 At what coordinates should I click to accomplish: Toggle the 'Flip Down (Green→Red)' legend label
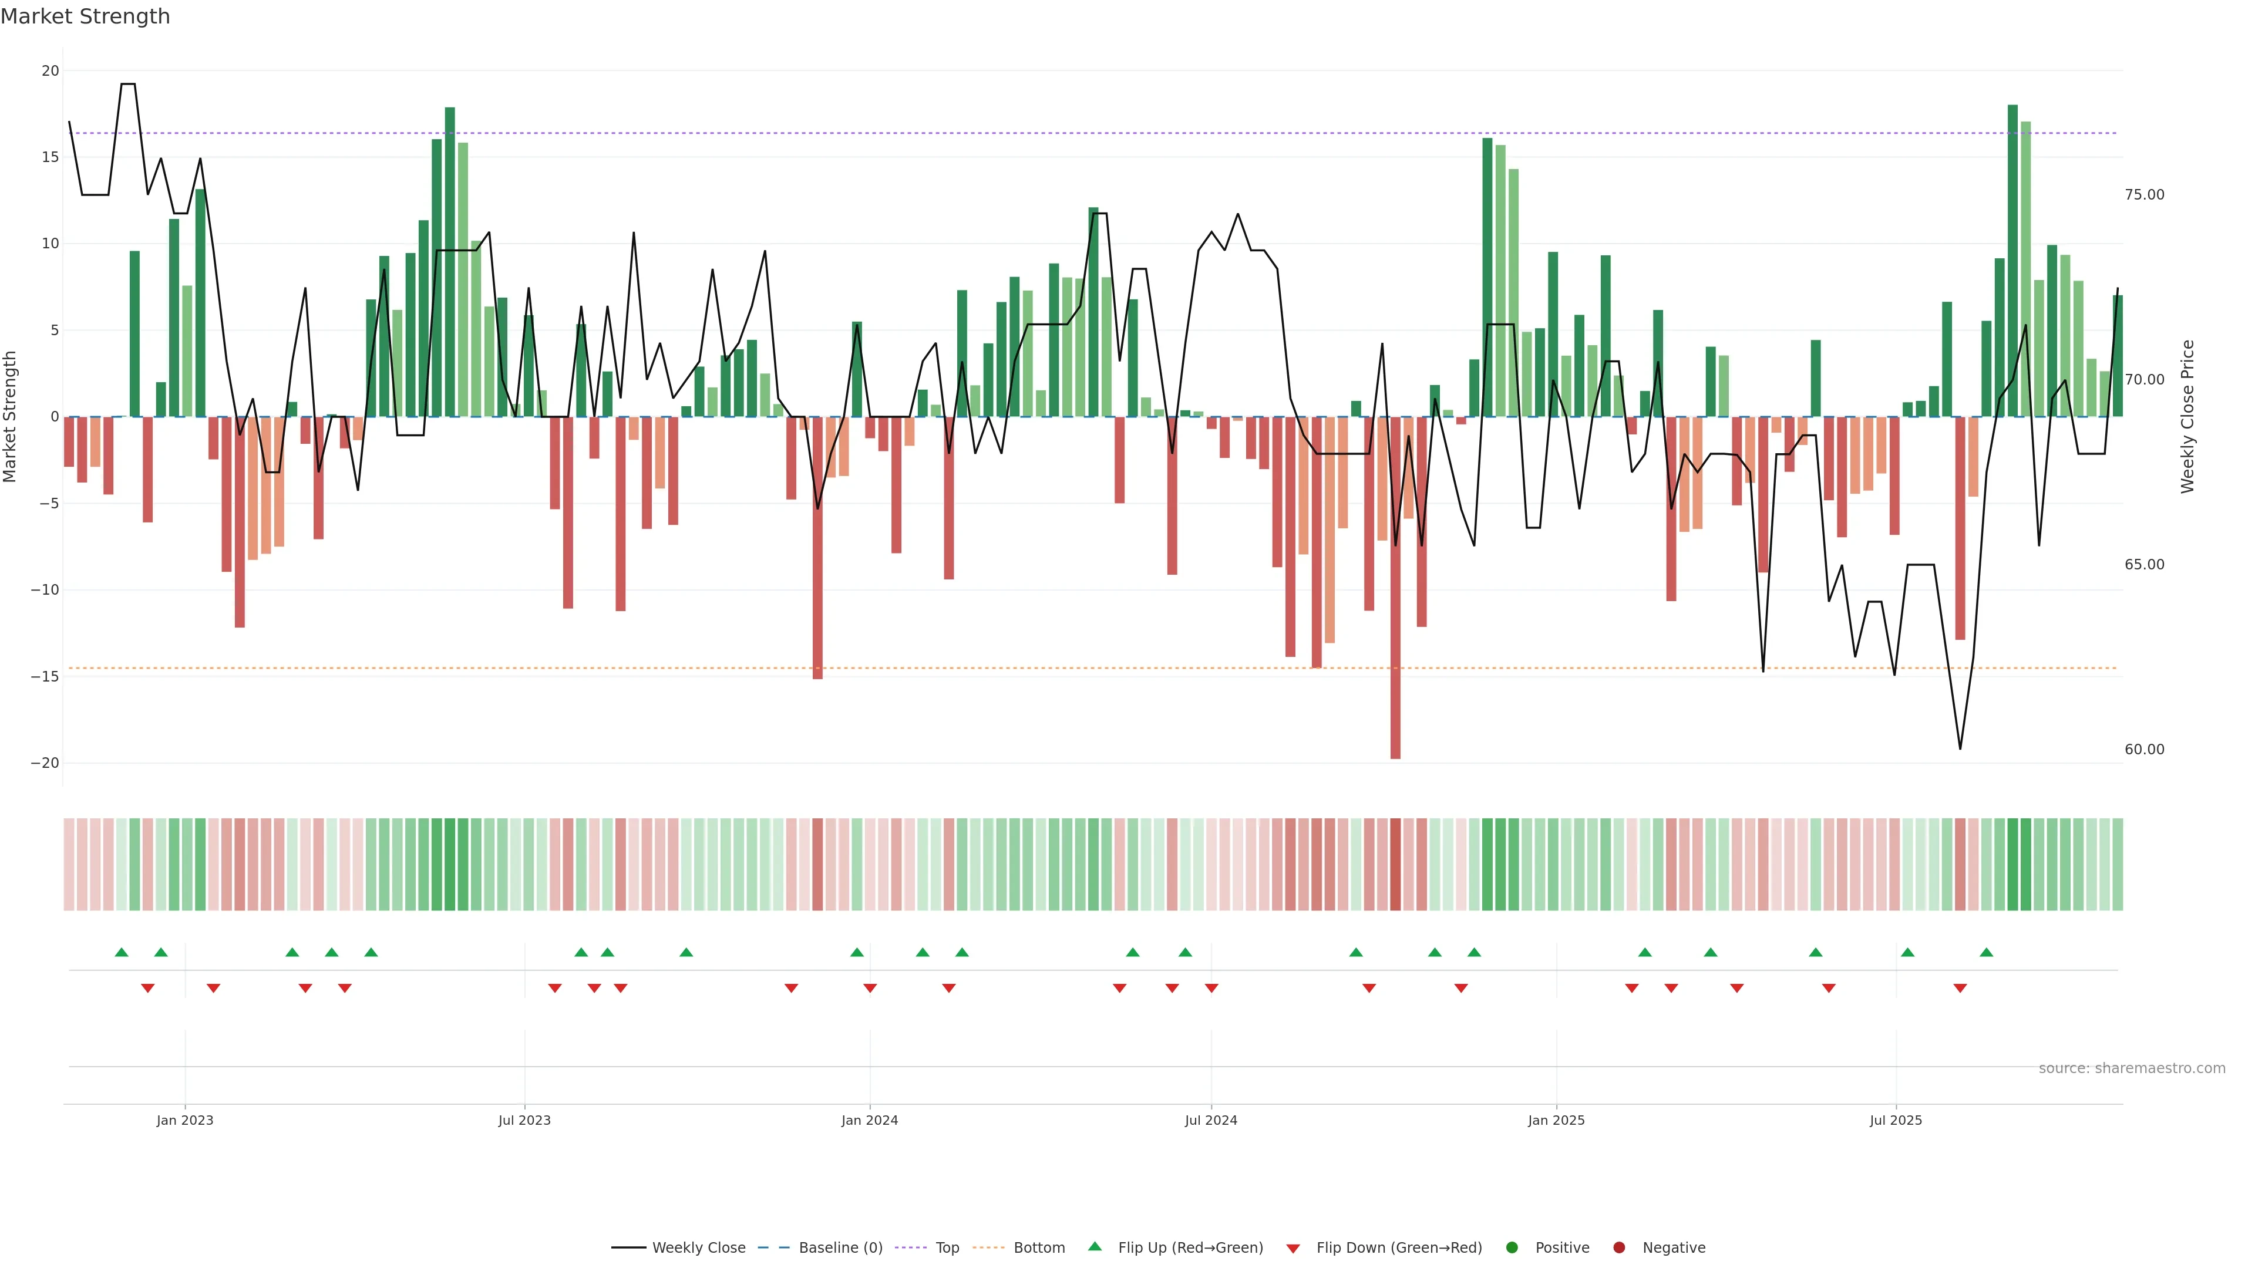click(x=1399, y=1248)
